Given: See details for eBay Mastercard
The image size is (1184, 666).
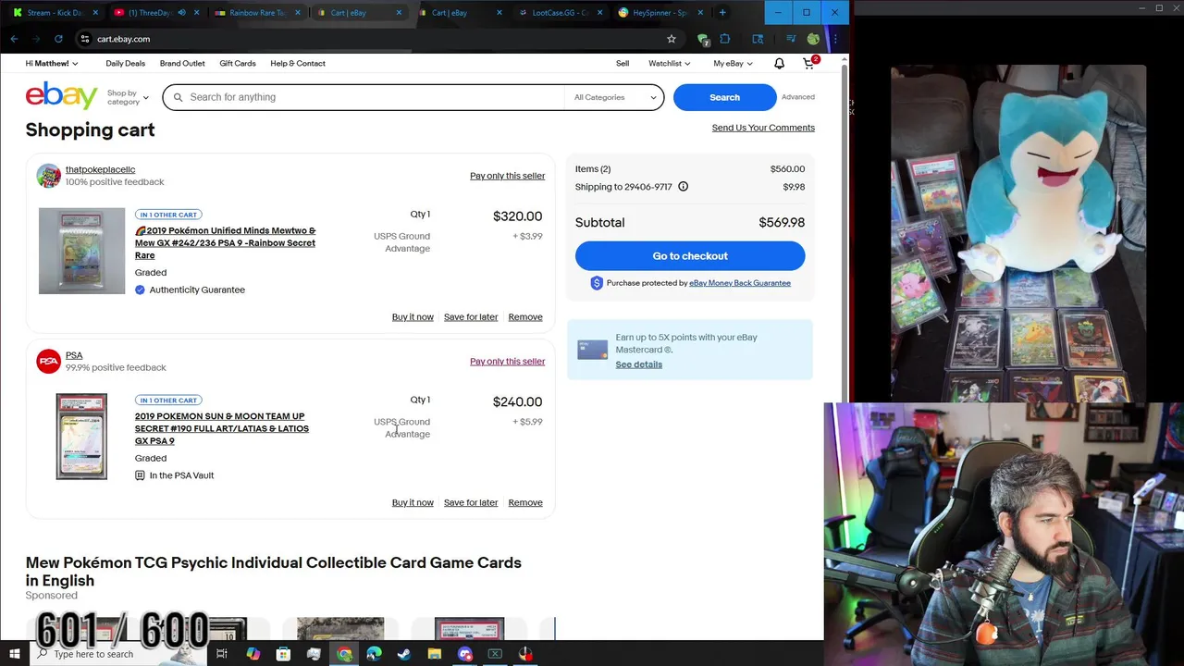Looking at the screenshot, I should click(x=639, y=364).
